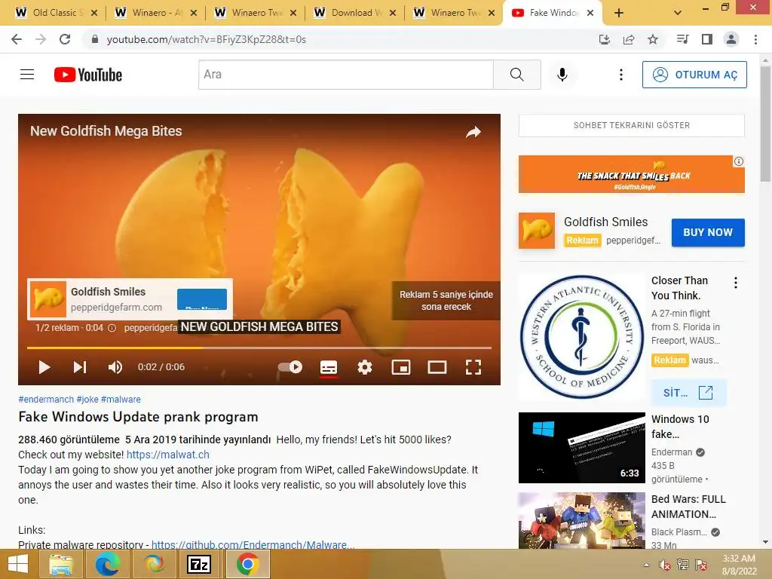Start voice search with the microphone

[x=562, y=75]
